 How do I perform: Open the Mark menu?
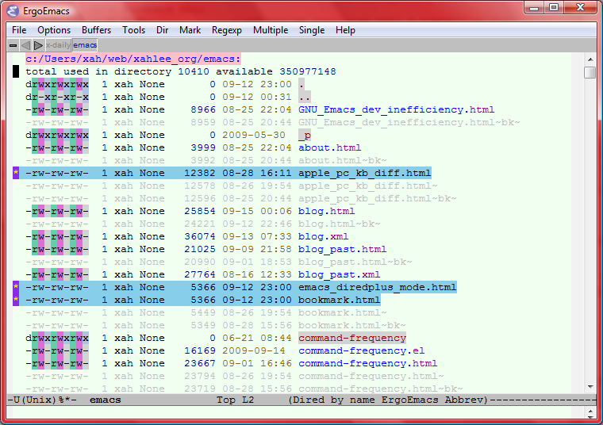(x=190, y=30)
